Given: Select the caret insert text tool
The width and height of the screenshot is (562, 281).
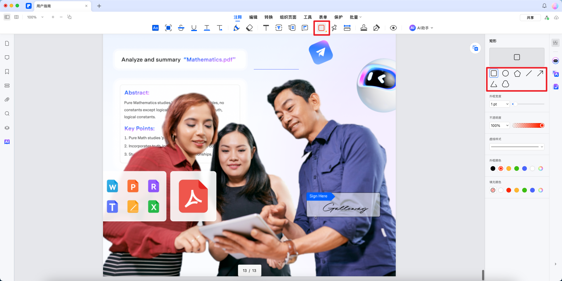Looking at the screenshot, I should tap(220, 28).
